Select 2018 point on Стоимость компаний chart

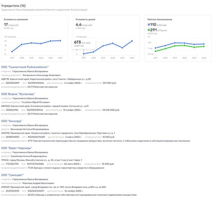[22, 45]
